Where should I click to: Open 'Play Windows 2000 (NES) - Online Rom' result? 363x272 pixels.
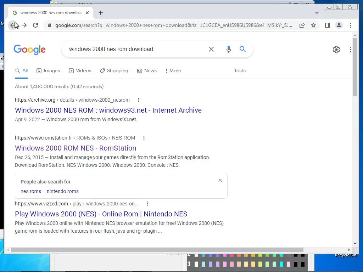pyautogui.click(x=101, y=214)
